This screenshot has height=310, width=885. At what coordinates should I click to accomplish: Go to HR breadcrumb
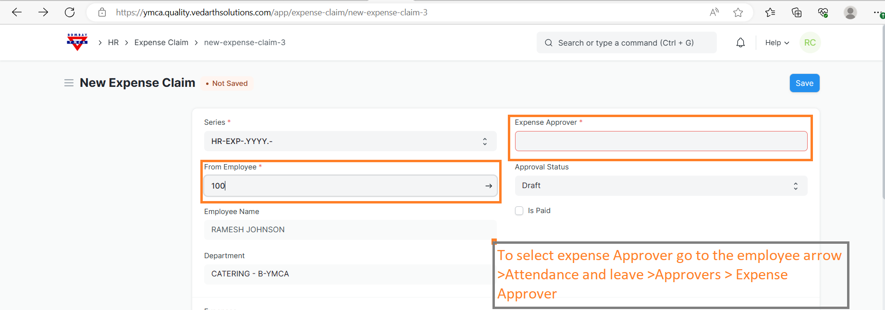tap(113, 43)
